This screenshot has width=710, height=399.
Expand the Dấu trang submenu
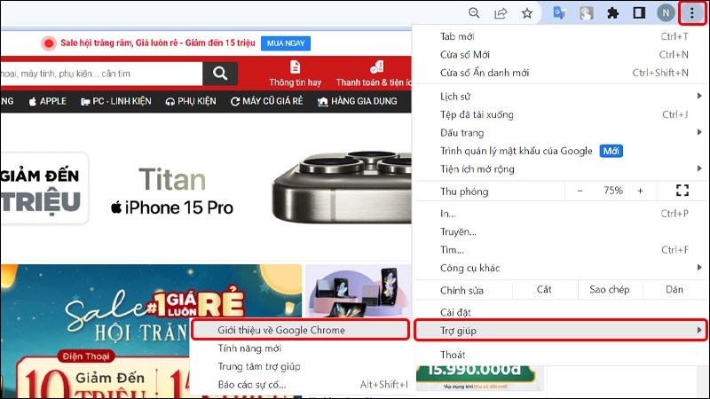click(x=561, y=132)
